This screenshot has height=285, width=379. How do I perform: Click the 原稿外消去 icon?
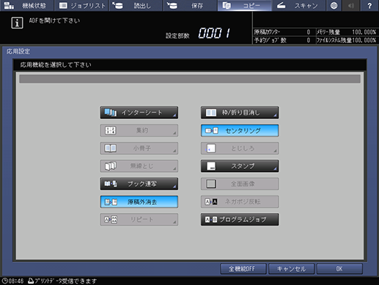pyautogui.click(x=111, y=202)
